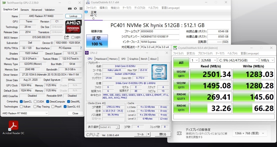Image resolution: width=277 pixels, height=147 pixels.
Task: Run the SEQ1M Q1T1 test
Action: 181,85
